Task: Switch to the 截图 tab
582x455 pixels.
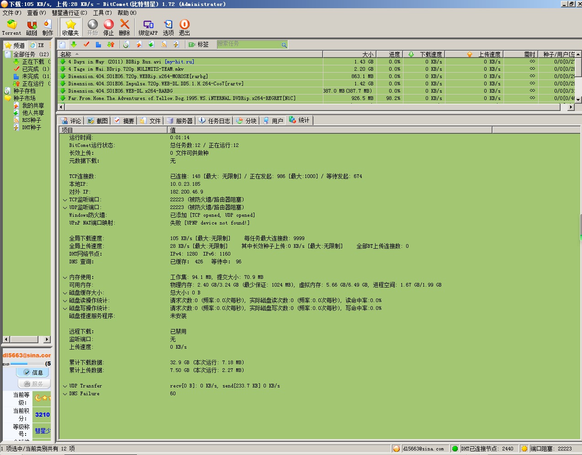Action: coord(98,121)
